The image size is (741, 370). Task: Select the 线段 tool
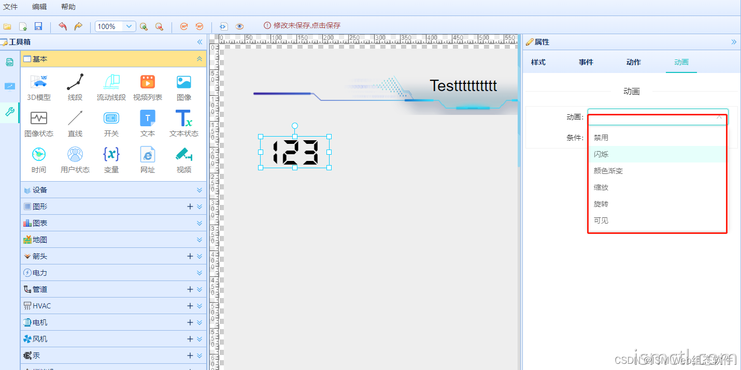click(x=75, y=87)
